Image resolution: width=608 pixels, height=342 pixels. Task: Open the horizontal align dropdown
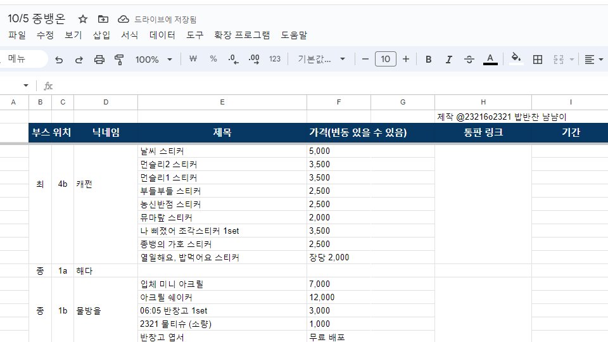[x=593, y=60]
